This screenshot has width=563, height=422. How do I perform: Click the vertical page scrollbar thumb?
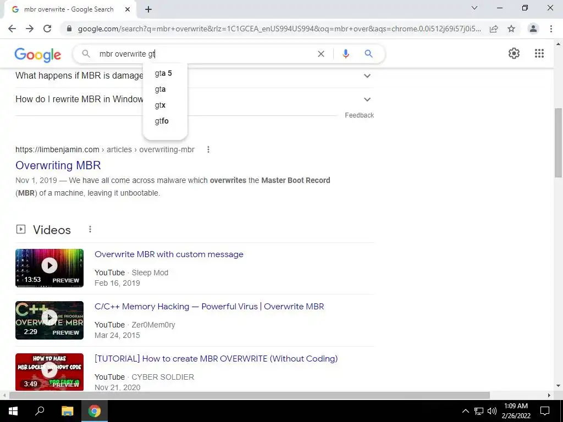[x=558, y=142]
